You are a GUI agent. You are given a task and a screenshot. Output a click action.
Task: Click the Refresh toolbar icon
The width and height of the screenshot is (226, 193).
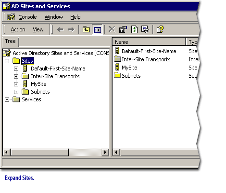134,29
